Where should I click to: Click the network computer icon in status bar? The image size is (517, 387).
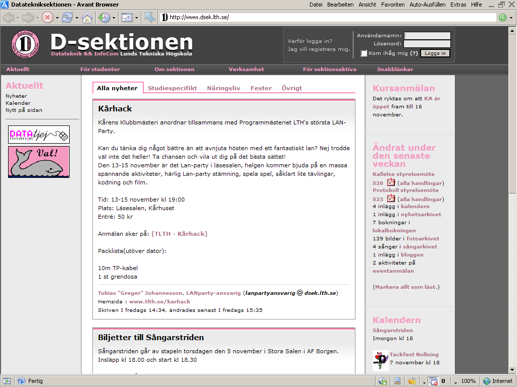pos(397,381)
